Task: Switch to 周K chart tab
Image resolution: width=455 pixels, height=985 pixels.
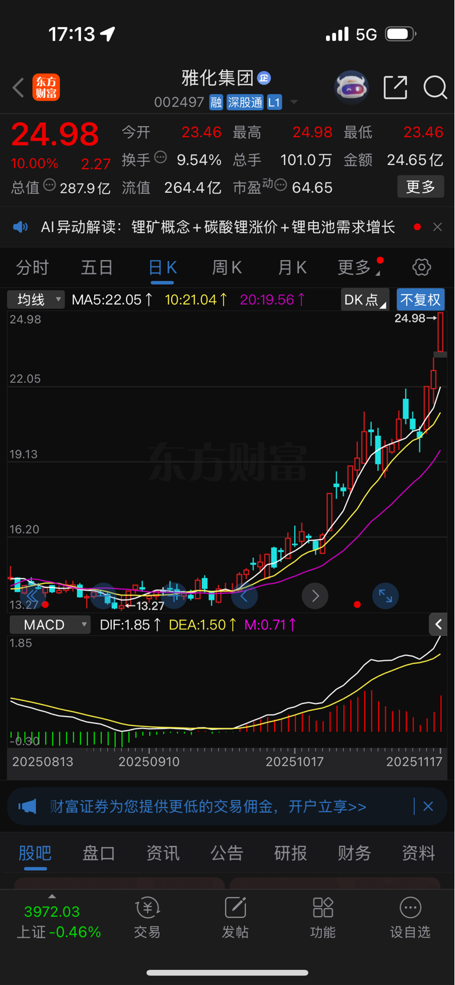Action: (227, 268)
